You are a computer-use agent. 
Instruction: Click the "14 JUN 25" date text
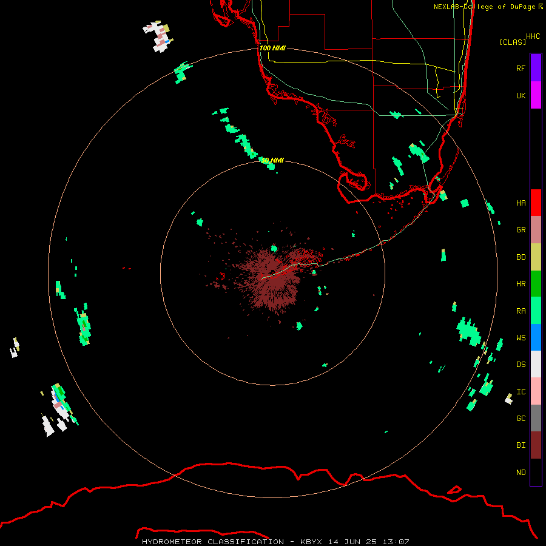pyautogui.click(x=352, y=542)
